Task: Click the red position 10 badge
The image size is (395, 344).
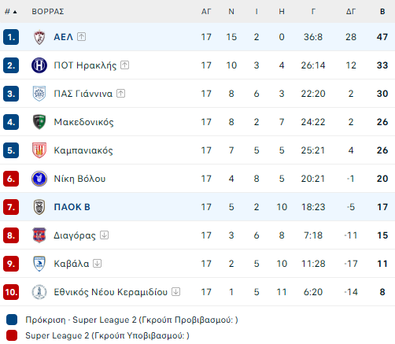Action: coord(11,292)
